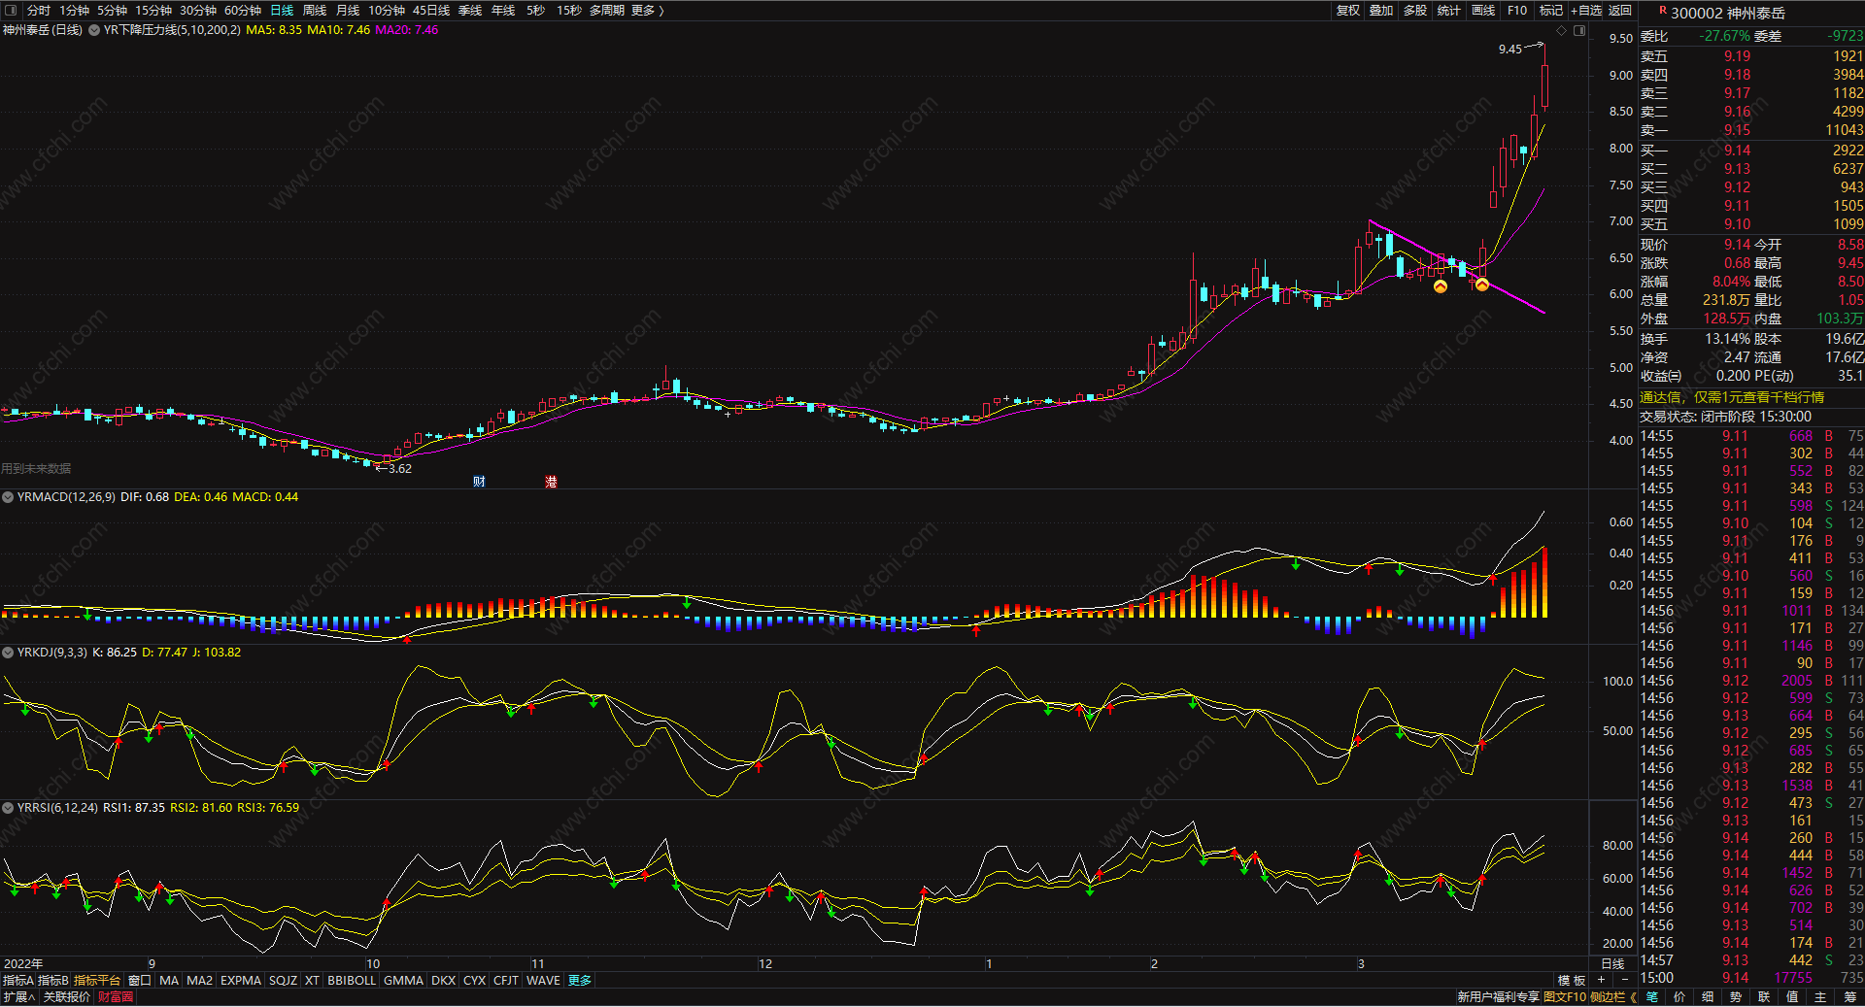Select the 30分钟 period
This screenshot has height=1007, width=1865.
(x=198, y=10)
